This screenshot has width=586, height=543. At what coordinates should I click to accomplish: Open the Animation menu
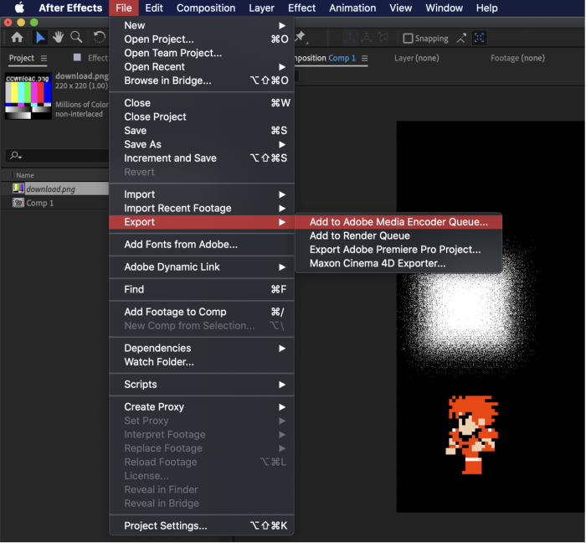click(x=352, y=8)
